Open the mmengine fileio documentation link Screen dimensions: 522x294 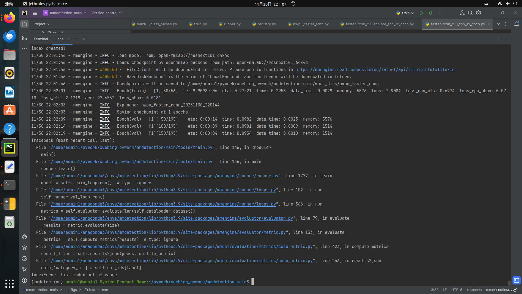tap(375, 70)
